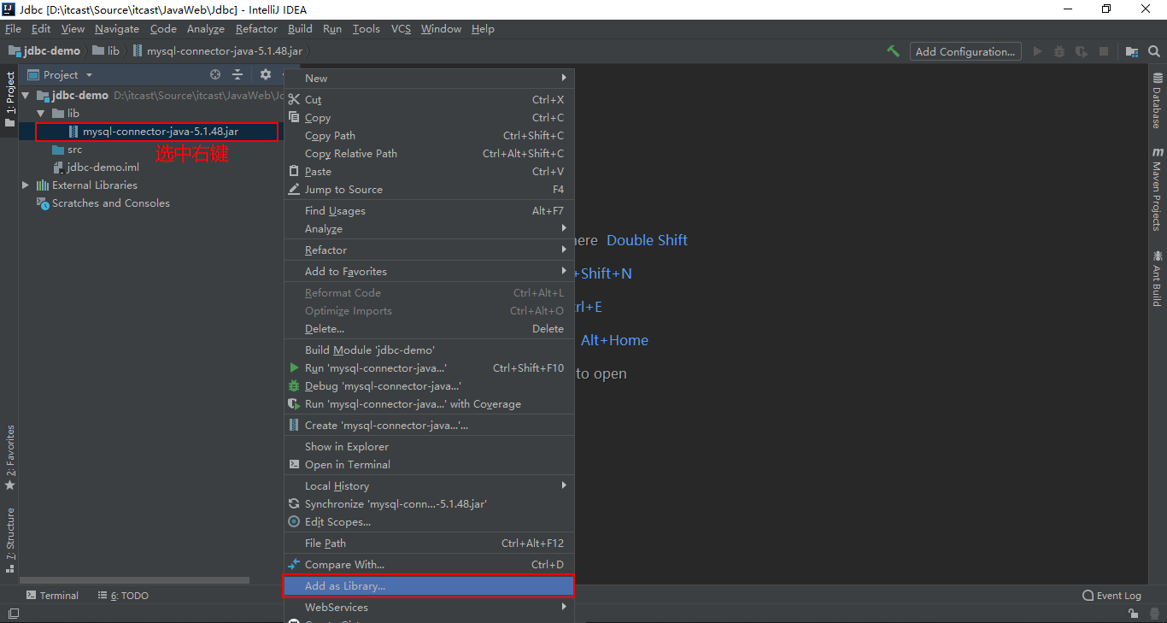Select Add as Library in context menu
Screen dimensions: 1167x623
(x=345, y=586)
